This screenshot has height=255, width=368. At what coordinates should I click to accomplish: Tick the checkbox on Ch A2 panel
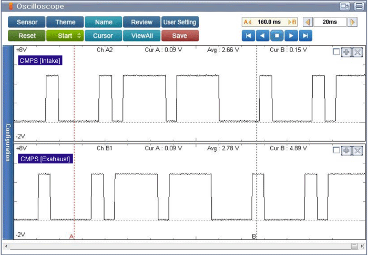(336, 52)
